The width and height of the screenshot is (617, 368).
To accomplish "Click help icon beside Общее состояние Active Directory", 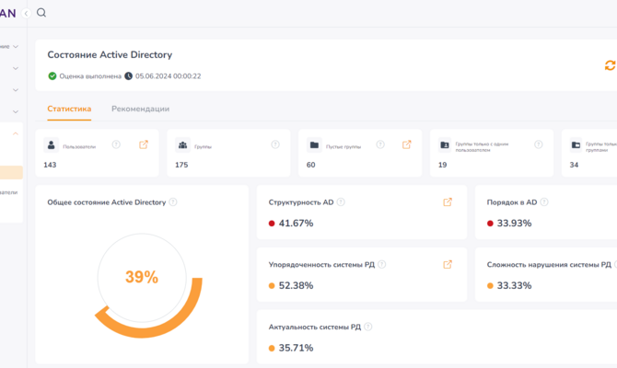I will point(173,202).
